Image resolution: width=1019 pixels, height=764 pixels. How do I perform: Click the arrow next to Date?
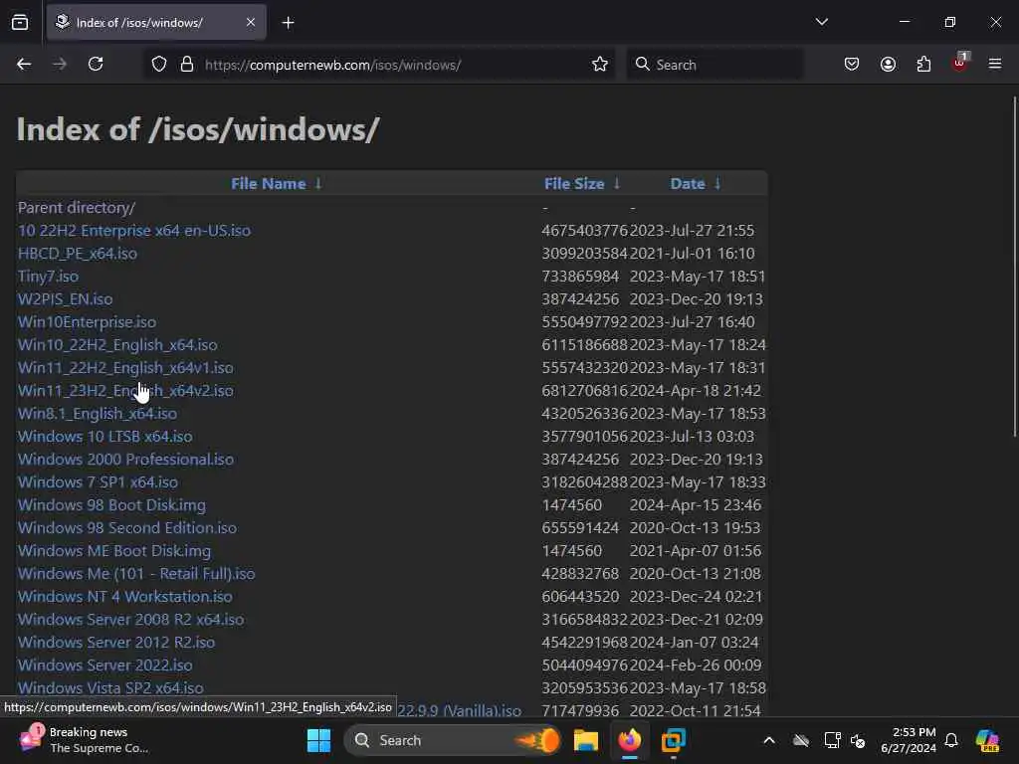click(717, 184)
